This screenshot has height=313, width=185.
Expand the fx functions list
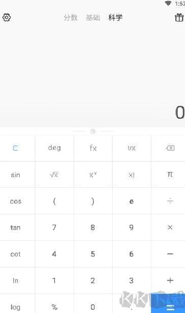(x=93, y=148)
